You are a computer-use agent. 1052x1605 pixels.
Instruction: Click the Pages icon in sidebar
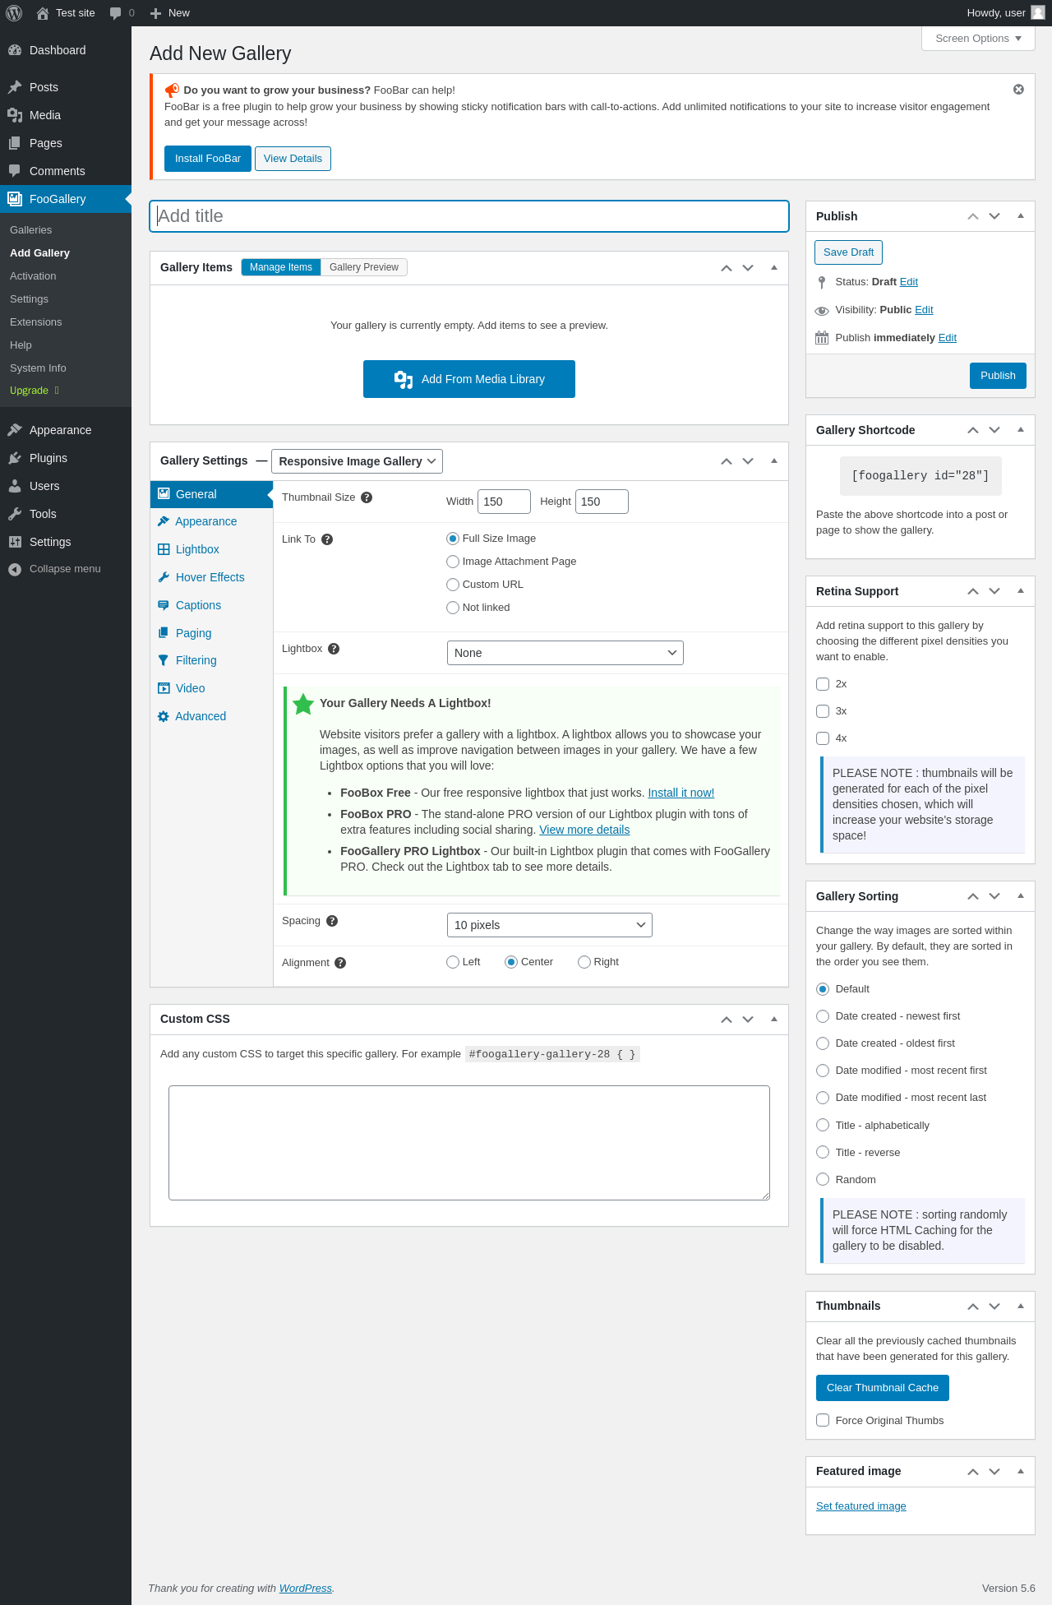tap(15, 143)
